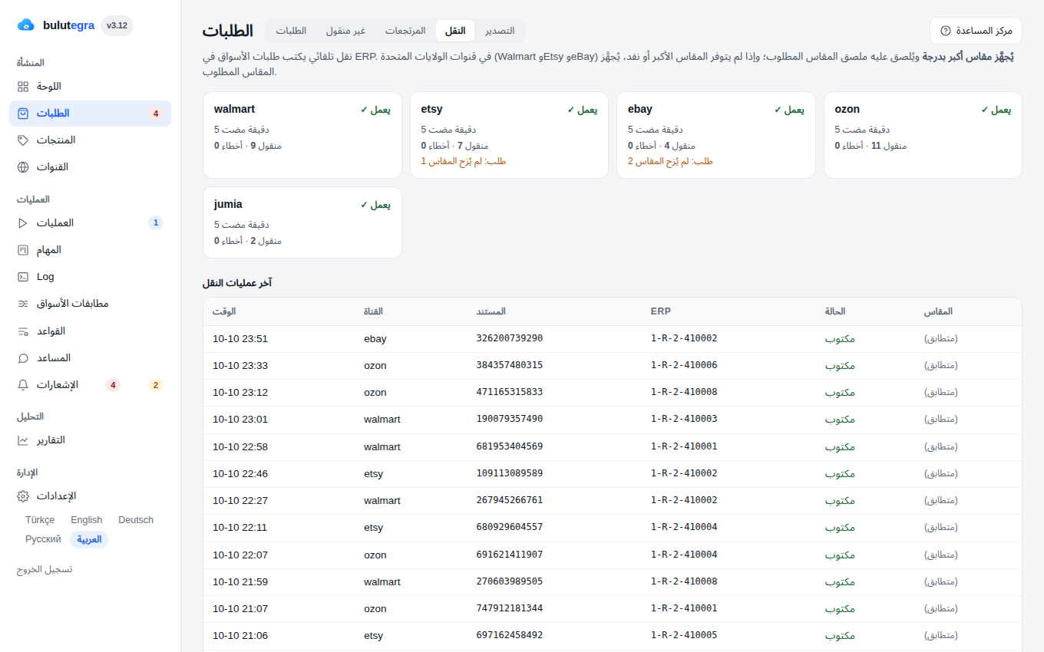
Task: Open the المساعد chat bubble icon
Action: 23,358
